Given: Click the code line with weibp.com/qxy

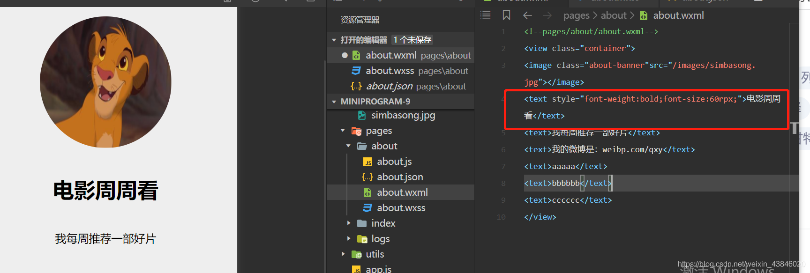Looking at the screenshot, I should 609,149.
